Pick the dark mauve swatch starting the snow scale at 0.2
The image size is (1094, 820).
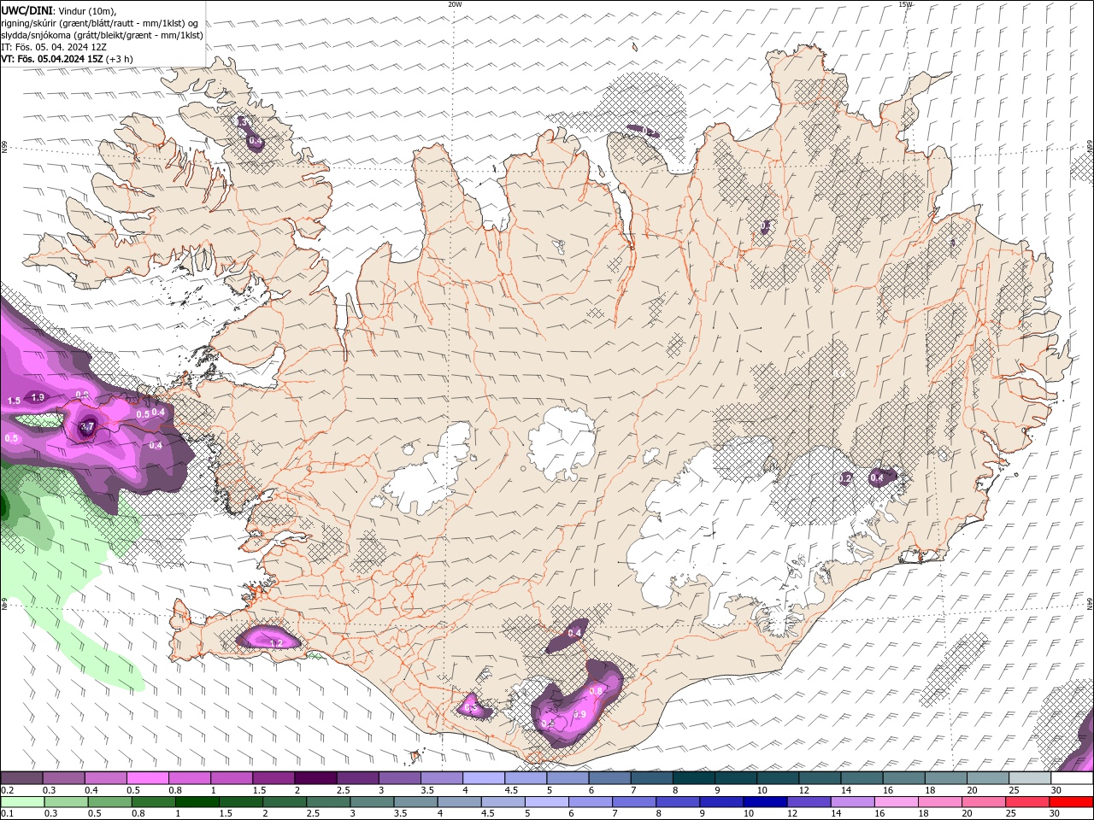[21, 778]
